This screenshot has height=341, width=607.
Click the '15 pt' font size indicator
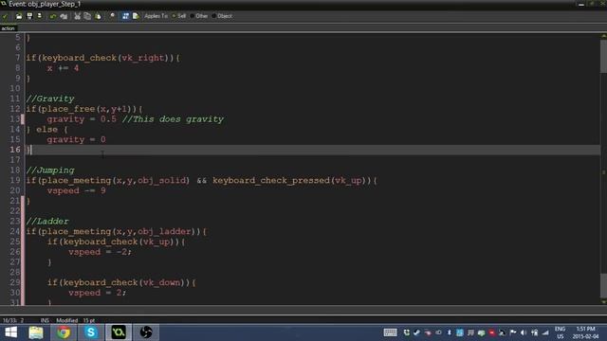(88, 320)
